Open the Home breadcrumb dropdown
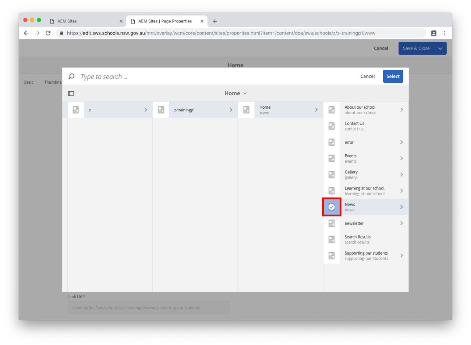The width and height of the screenshot is (471, 345). pos(235,93)
